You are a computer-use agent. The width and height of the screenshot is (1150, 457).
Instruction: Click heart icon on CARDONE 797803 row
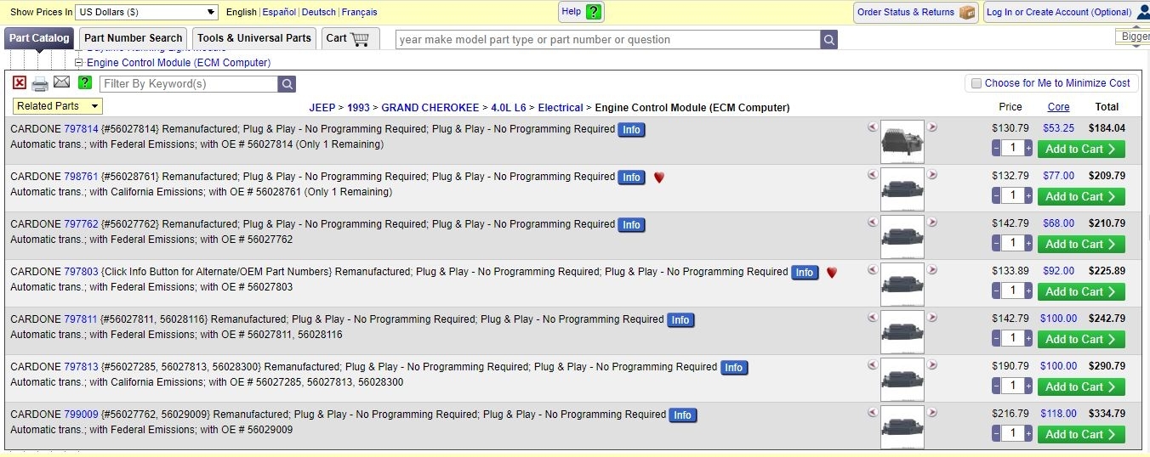pos(832,273)
